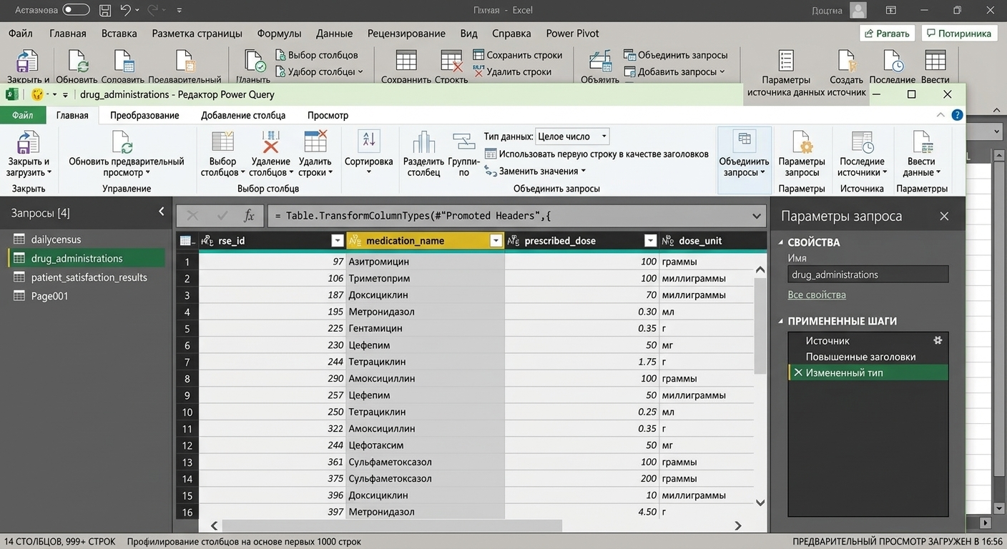Open the Power Pivot tab in Excel
The height and width of the screenshot is (549, 1007).
[572, 34]
